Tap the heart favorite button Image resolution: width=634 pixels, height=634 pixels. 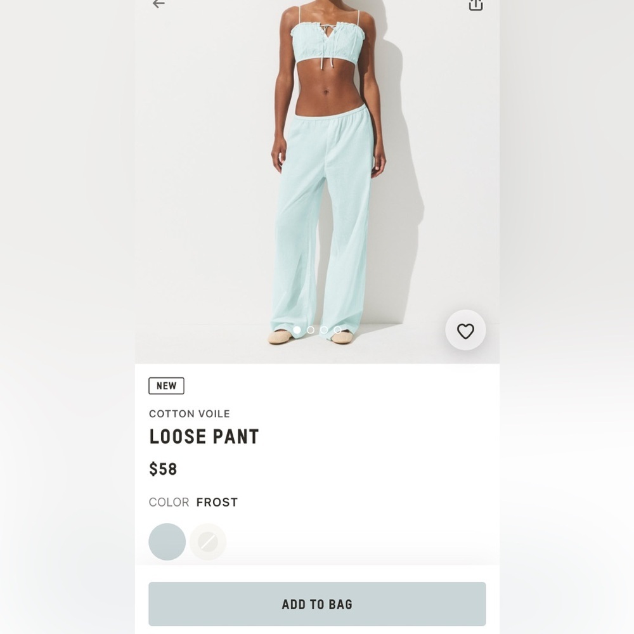point(465,330)
